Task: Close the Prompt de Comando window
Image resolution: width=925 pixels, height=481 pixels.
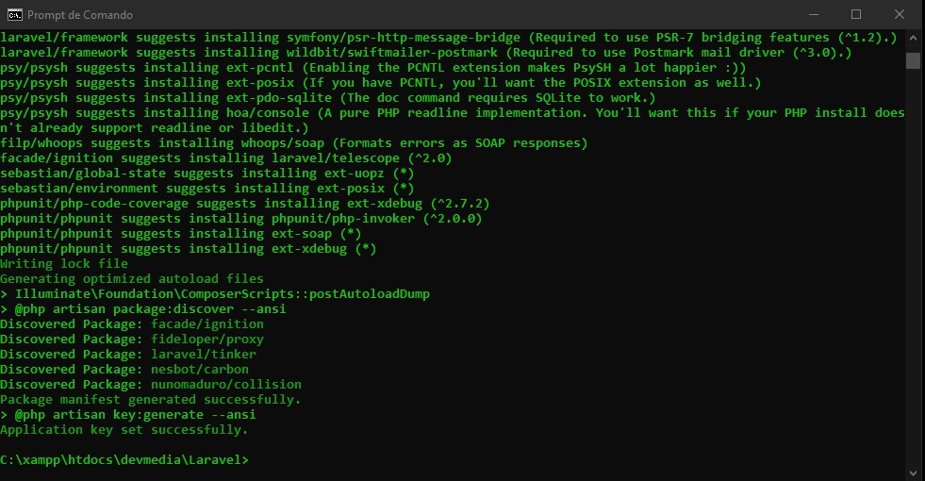Action: [x=900, y=14]
